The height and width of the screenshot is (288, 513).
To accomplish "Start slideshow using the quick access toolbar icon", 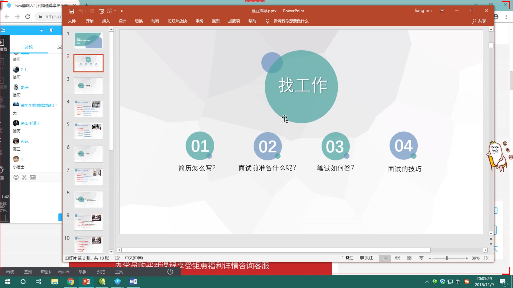I will click(102, 11).
